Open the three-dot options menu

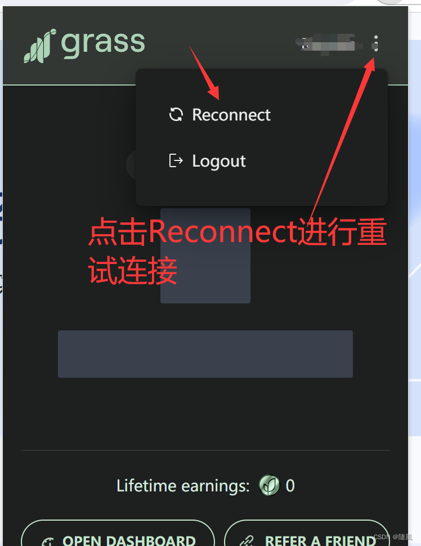point(375,43)
